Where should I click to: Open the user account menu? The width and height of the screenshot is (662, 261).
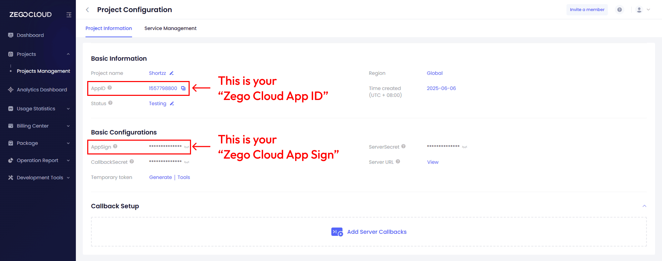pos(643,10)
